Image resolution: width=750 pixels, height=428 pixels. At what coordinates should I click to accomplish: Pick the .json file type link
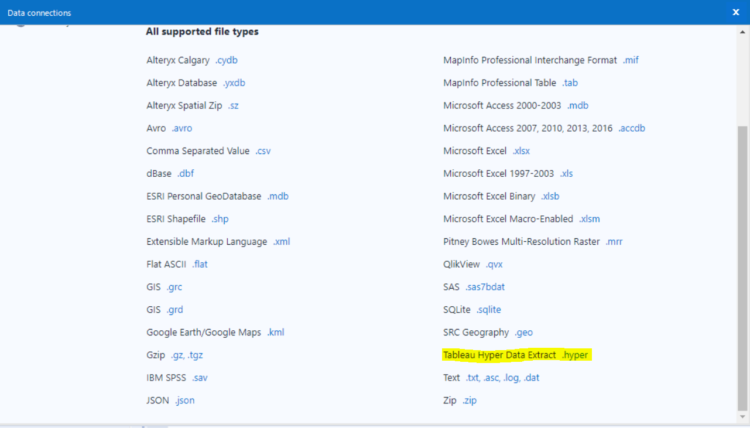184,400
